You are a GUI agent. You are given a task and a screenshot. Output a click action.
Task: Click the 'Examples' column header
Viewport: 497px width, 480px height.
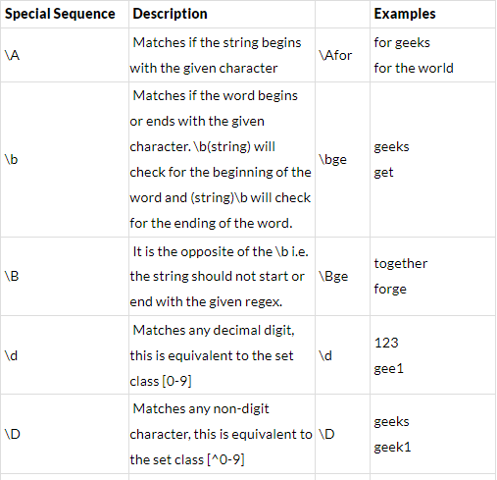(405, 14)
